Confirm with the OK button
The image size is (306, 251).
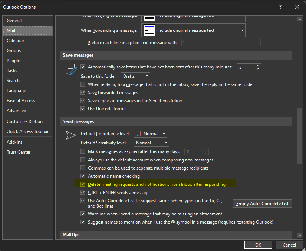coord(258,245)
